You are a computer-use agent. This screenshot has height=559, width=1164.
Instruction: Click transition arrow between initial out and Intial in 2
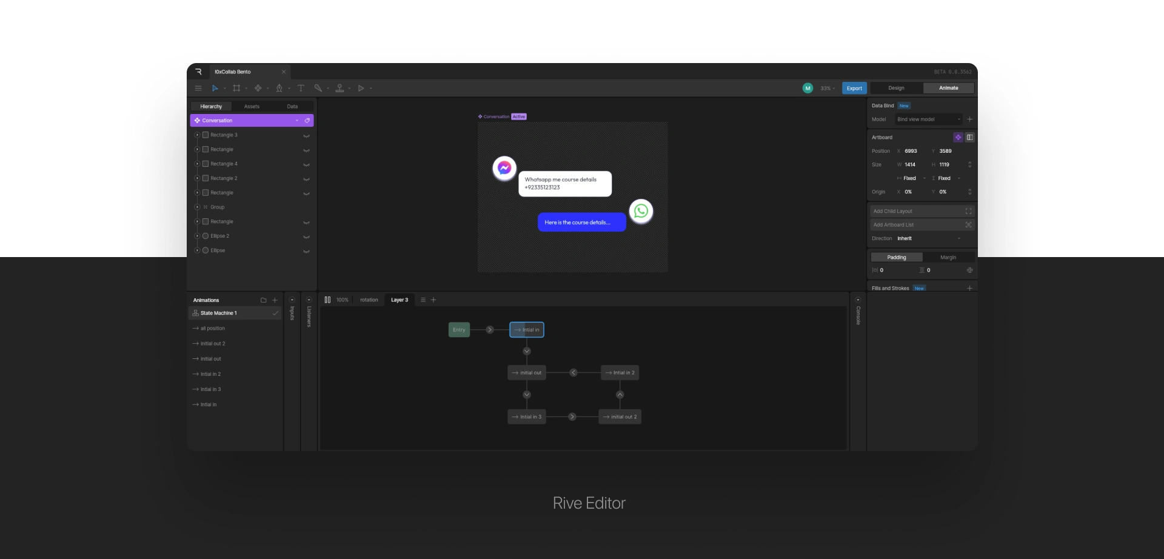[574, 373]
